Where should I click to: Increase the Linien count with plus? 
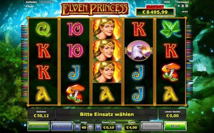click(90, 128)
